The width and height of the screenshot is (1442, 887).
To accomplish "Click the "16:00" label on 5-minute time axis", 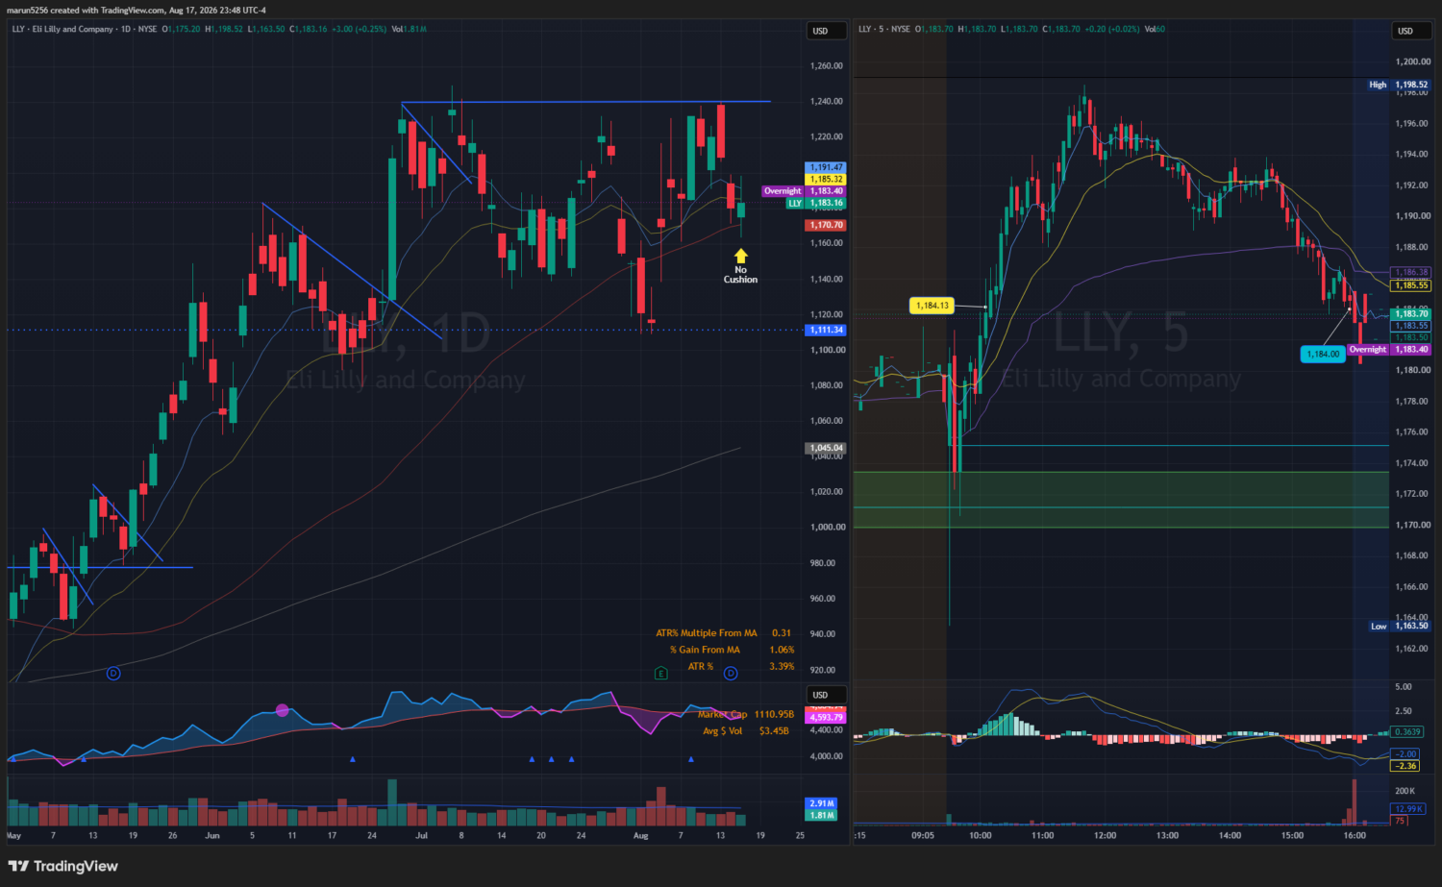I will coord(1355,836).
